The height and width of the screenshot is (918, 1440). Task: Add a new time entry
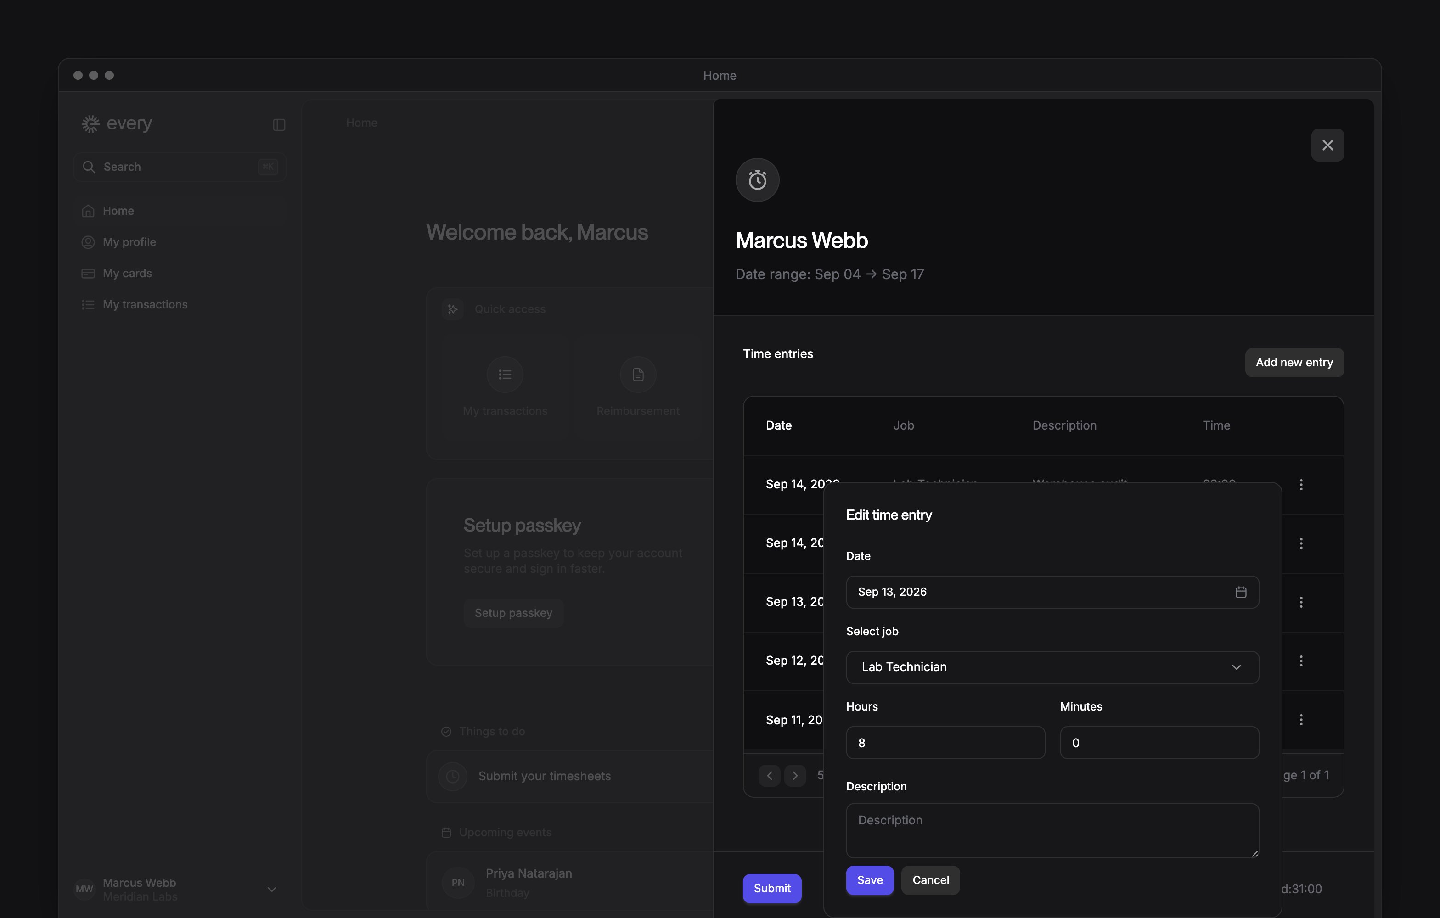[x=1294, y=362]
